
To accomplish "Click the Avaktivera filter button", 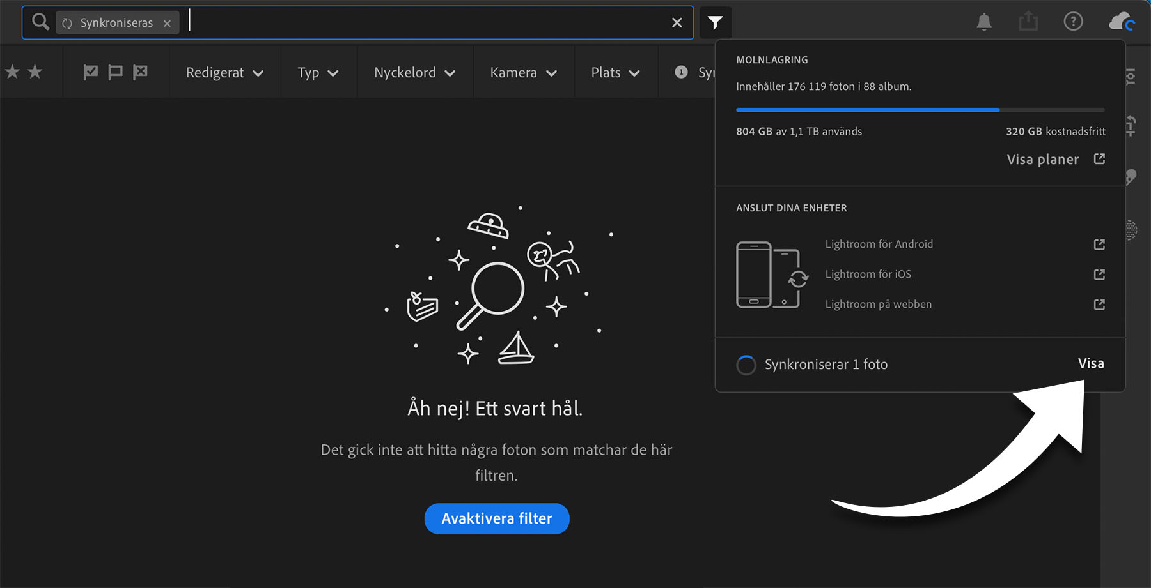I will click(x=496, y=518).
